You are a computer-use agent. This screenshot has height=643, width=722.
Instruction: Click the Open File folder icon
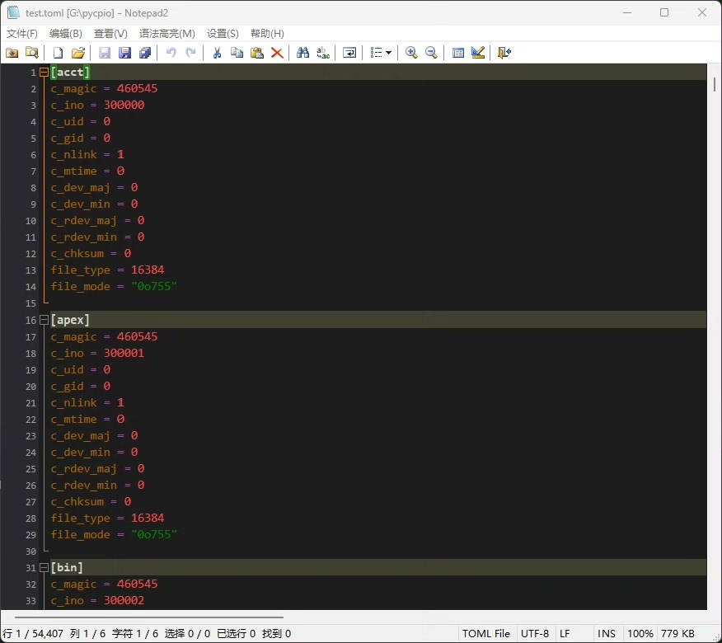pyautogui.click(x=78, y=53)
